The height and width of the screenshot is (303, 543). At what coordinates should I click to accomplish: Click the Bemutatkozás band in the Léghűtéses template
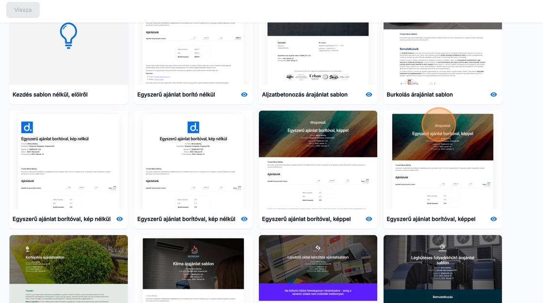click(443, 296)
